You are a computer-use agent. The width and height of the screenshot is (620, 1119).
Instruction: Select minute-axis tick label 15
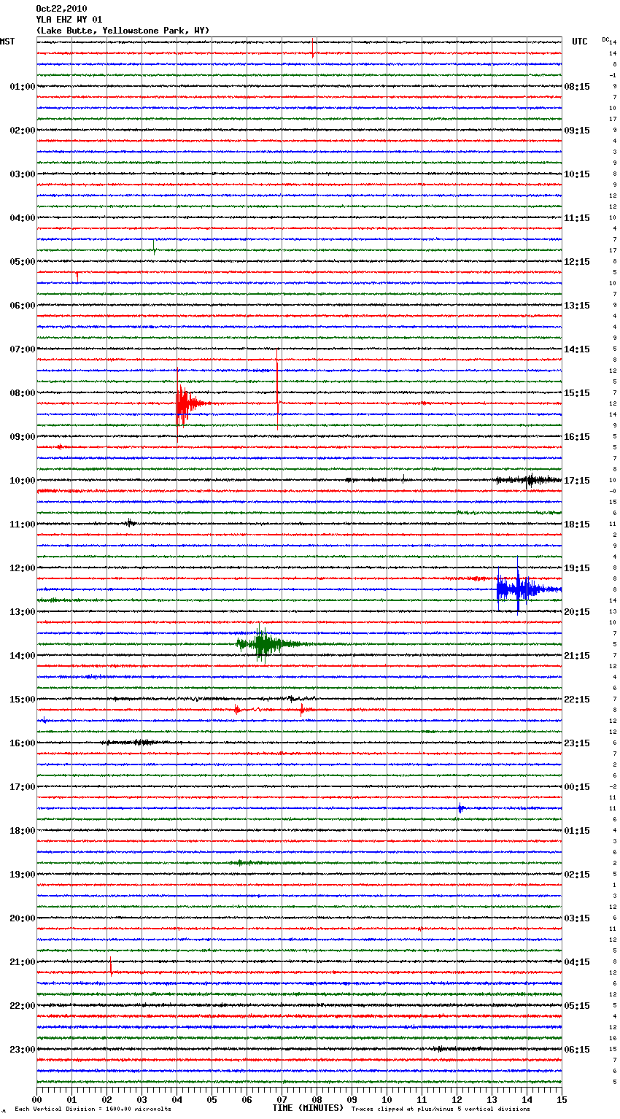click(x=562, y=1099)
